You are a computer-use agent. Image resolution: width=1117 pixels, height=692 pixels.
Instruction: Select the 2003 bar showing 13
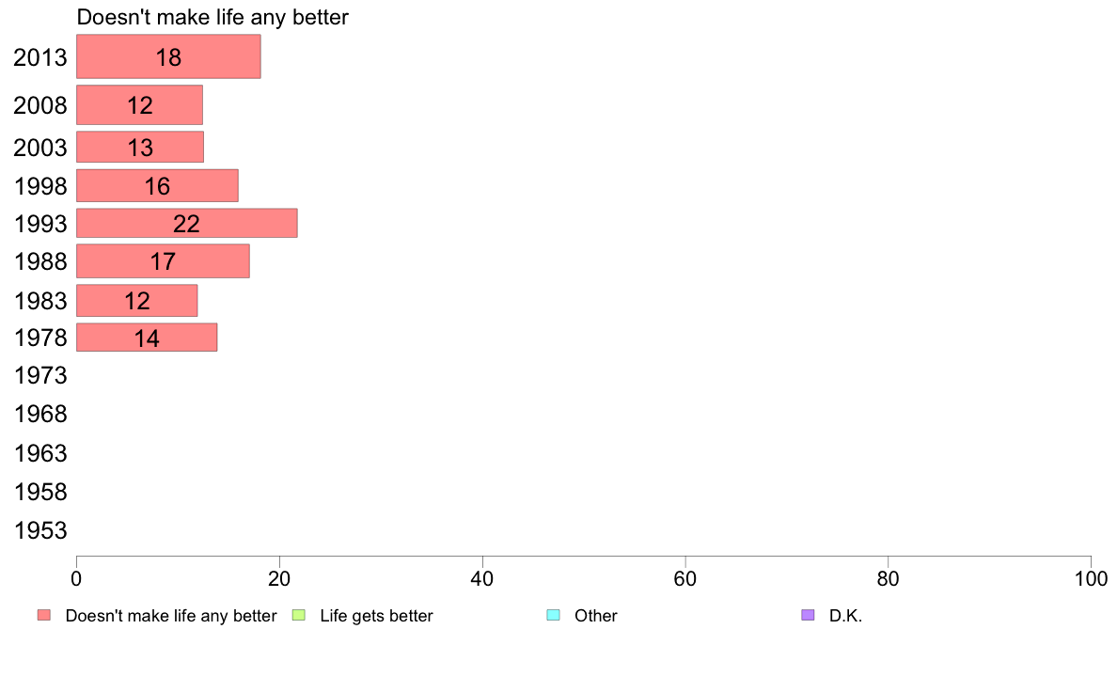[139, 147]
